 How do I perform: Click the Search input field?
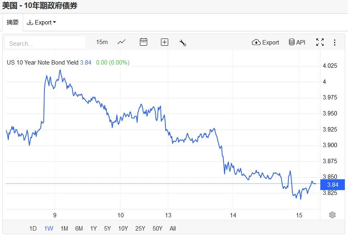(x=45, y=43)
